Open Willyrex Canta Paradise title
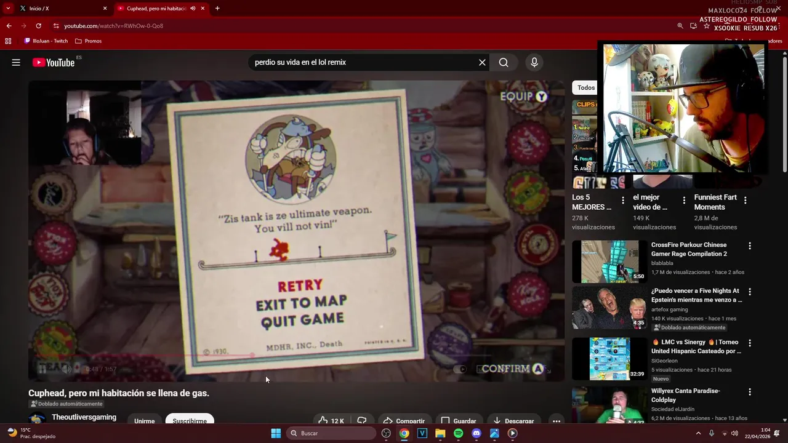This screenshot has height=443, width=788. click(685, 395)
